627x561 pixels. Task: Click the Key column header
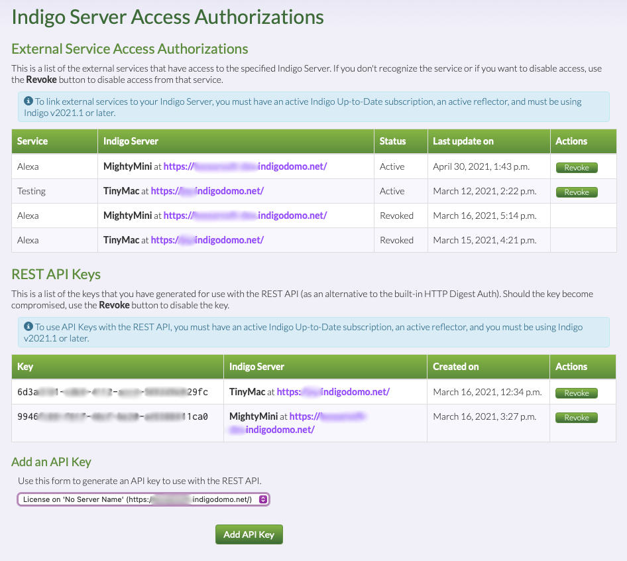coord(117,367)
